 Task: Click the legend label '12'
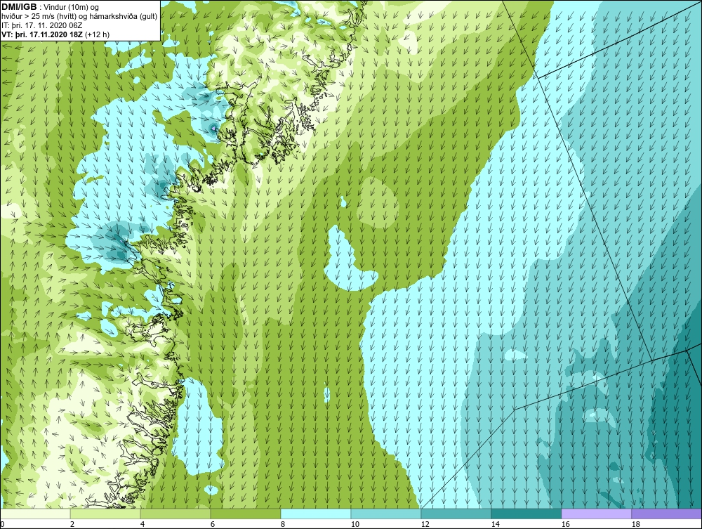425,524
